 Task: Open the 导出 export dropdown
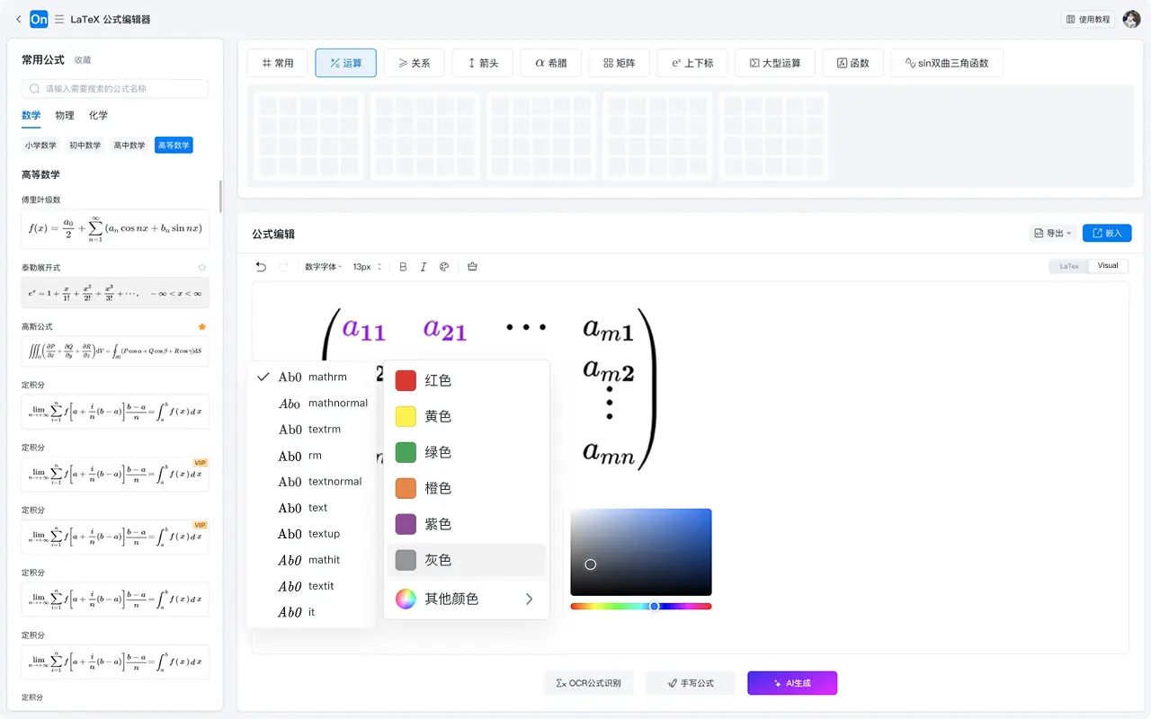pos(1051,233)
